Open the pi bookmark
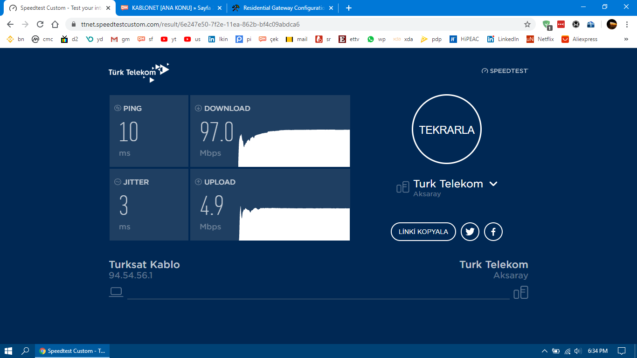The image size is (637, 358). pyautogui.click(x=243, y=39)
